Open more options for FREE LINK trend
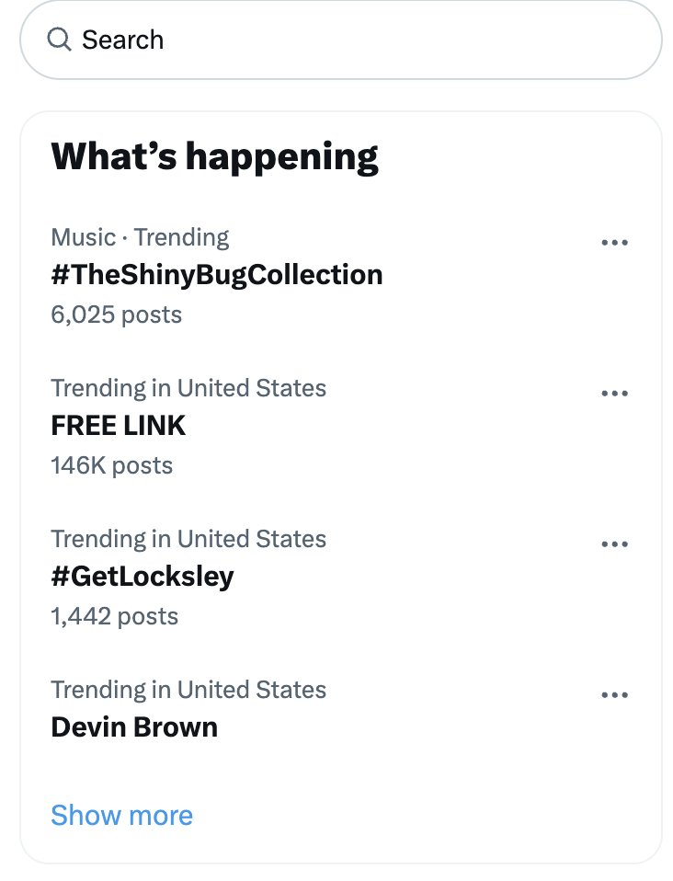The image size is (673, 881). pyautogui.click(x=613, y=394)
